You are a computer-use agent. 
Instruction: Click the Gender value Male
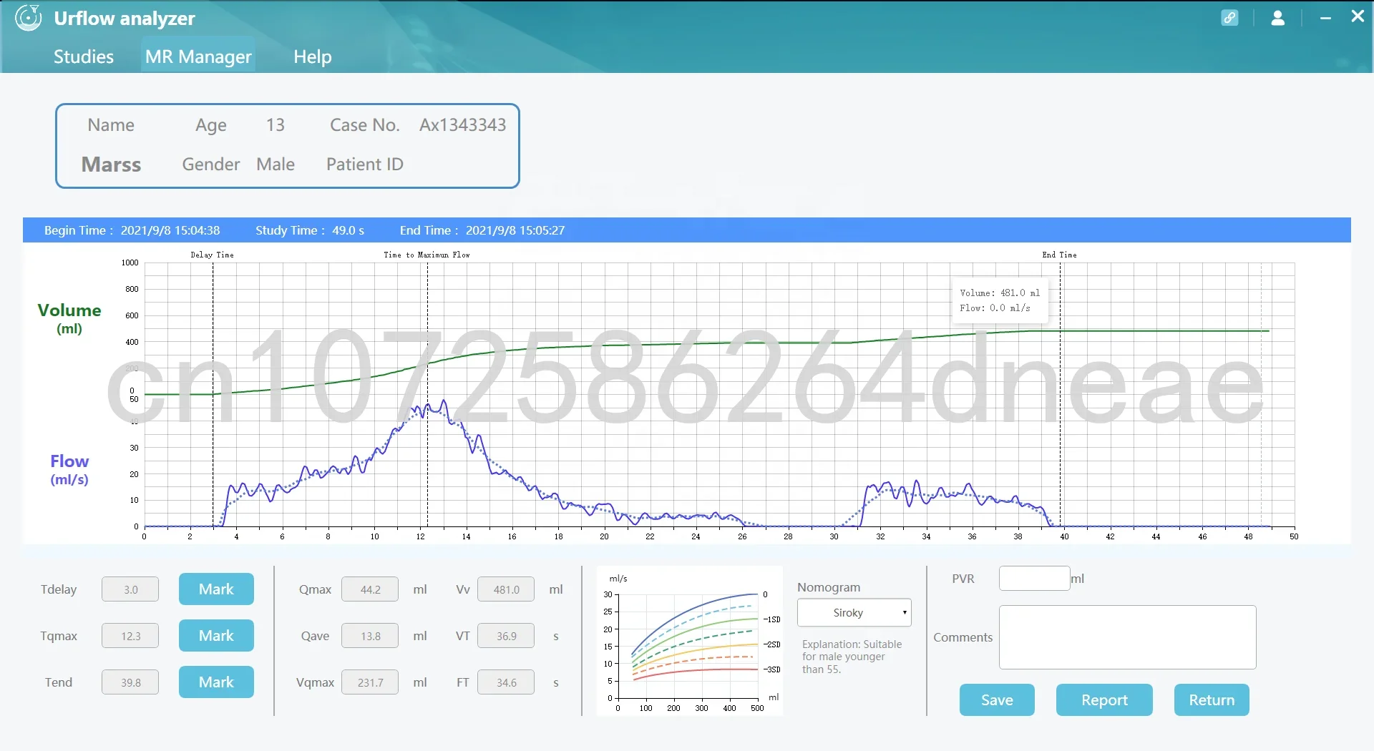coord(276,165)
